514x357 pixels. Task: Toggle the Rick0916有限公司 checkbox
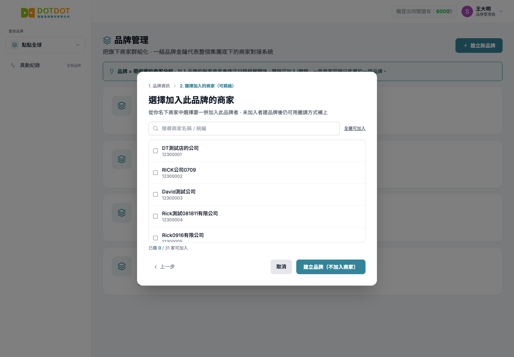coord(155,238)
